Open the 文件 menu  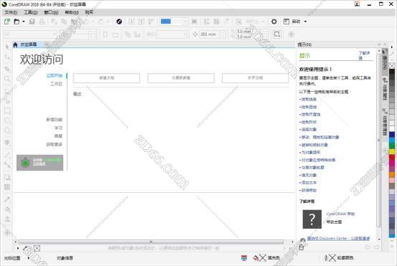point(11,12)
